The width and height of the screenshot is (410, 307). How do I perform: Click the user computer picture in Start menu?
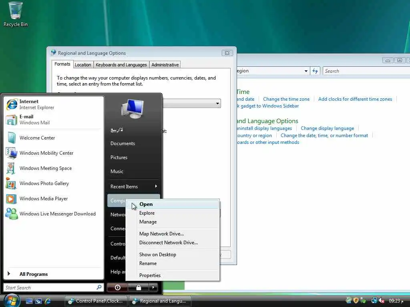click(133, 109)
